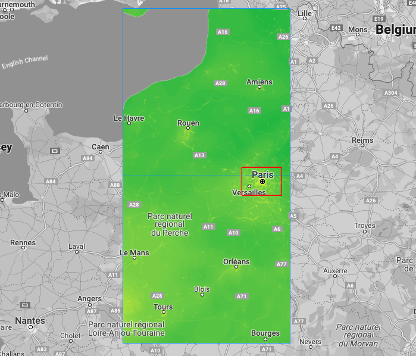Click the A10 highway shield
The width and height of the screenshot is (416, 356).
(233, 233)
